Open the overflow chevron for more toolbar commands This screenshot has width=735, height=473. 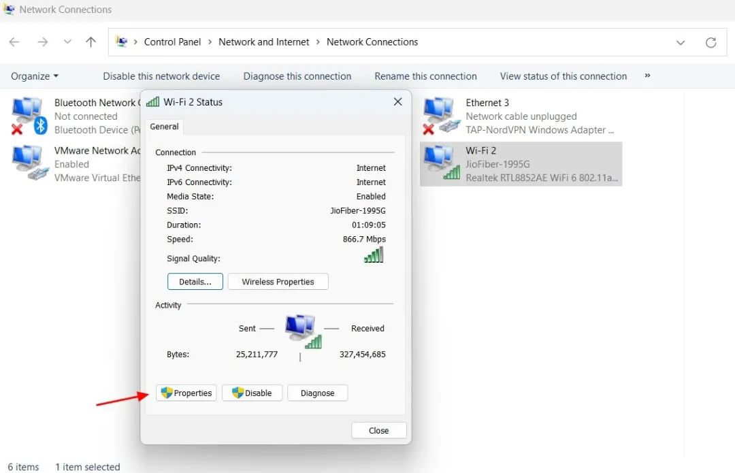[647, 76]
